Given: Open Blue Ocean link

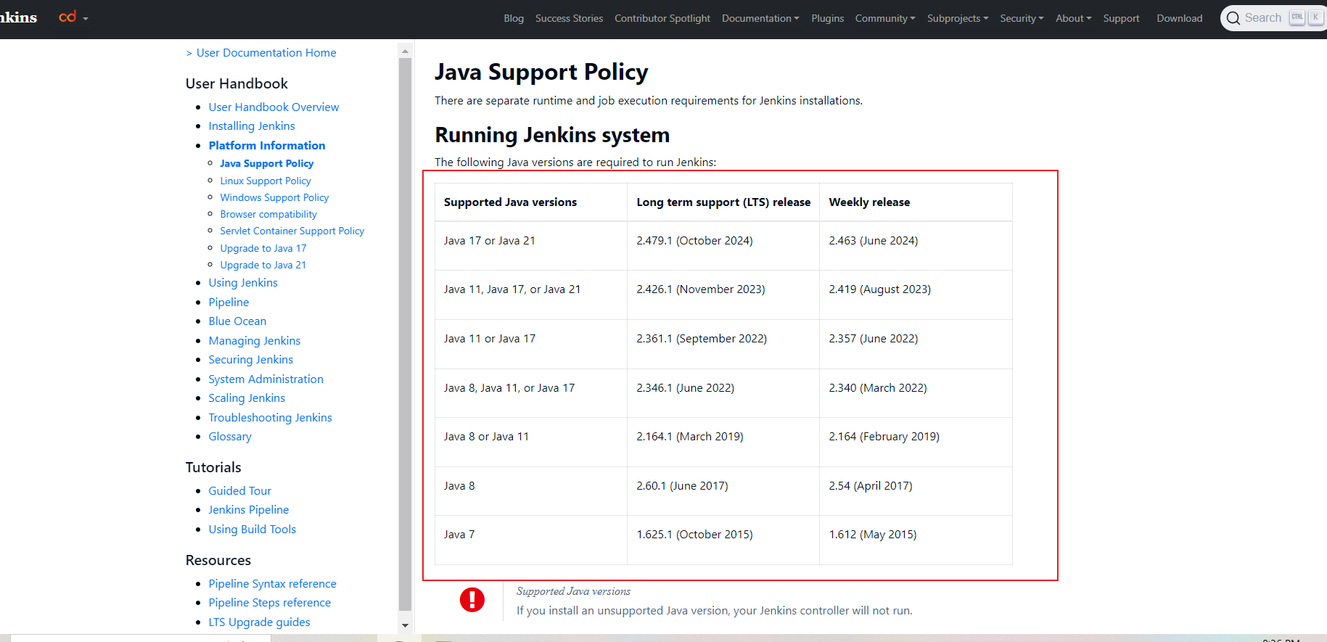Looking at the screenshot, I should click(237, 321).
